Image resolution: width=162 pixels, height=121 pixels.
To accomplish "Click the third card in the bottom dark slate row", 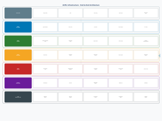I will click(x=96, y=97).
